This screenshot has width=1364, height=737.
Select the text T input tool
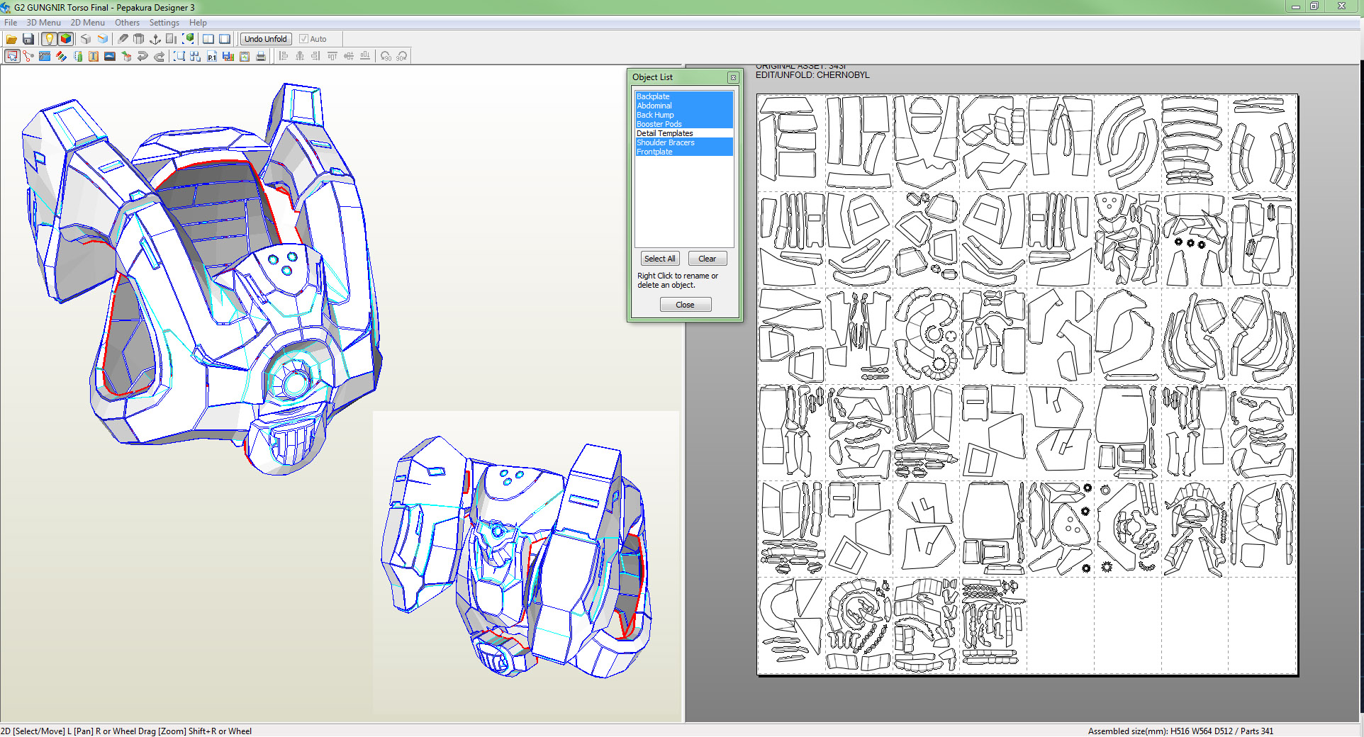pyautogui.click(x=94, y=56)
